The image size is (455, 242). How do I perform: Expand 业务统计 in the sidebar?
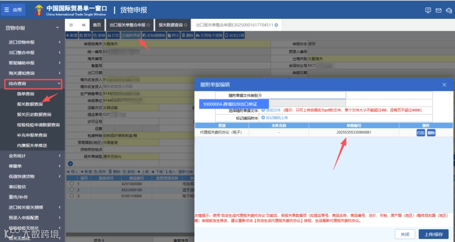coord(32,156)
